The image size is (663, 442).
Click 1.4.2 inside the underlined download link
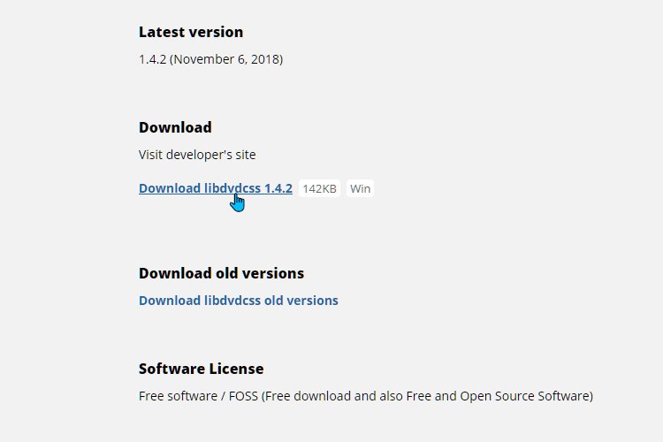(x=278, y=188)
